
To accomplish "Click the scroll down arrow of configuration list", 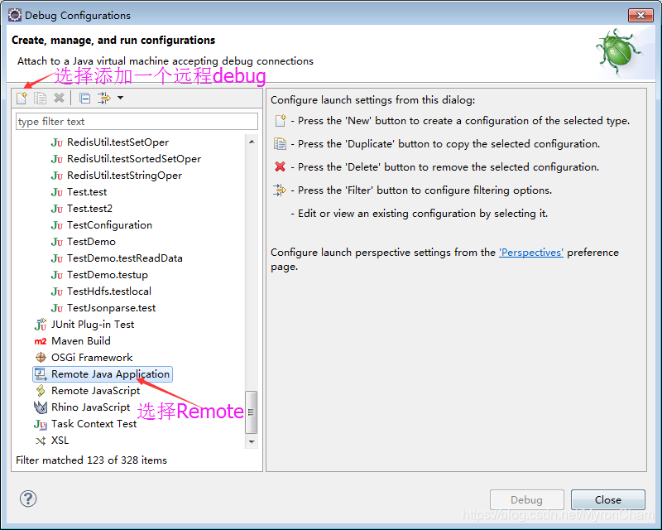I will 252,441.
